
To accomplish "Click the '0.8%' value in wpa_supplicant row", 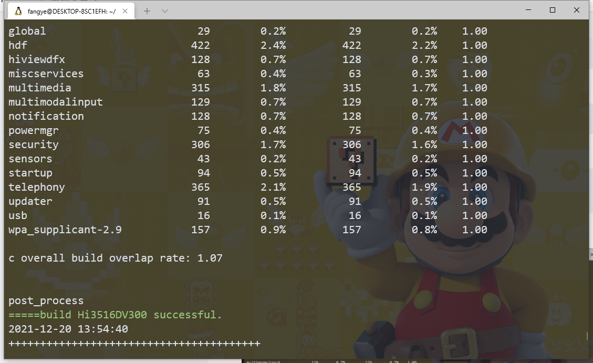I will tap(424, 230).
